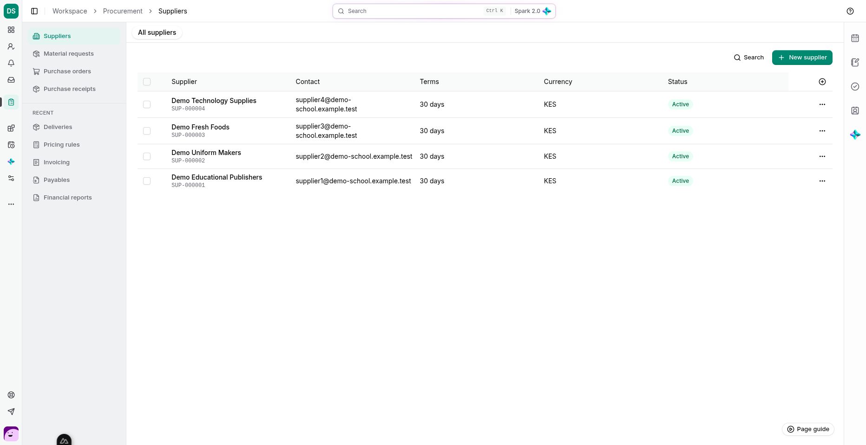Viewport: 866px width, 445px height.
Task: Check the Demo Educational Publishers row checkbox
Action: pos(147,181)
